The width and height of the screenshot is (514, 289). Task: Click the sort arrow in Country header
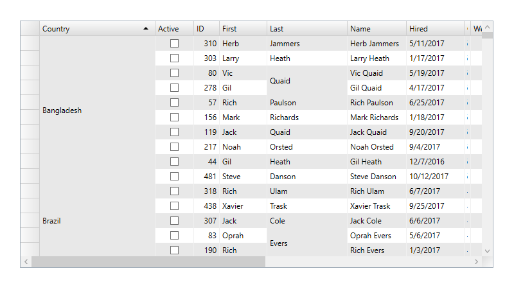146,29
